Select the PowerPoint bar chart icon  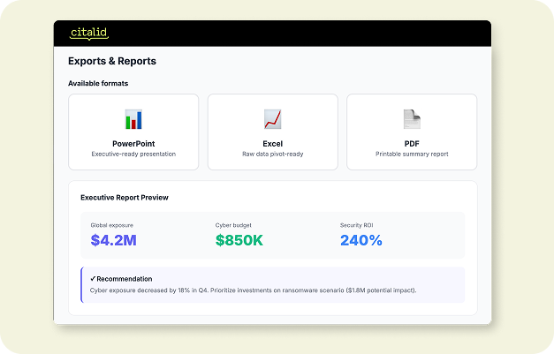coord(133,119)
